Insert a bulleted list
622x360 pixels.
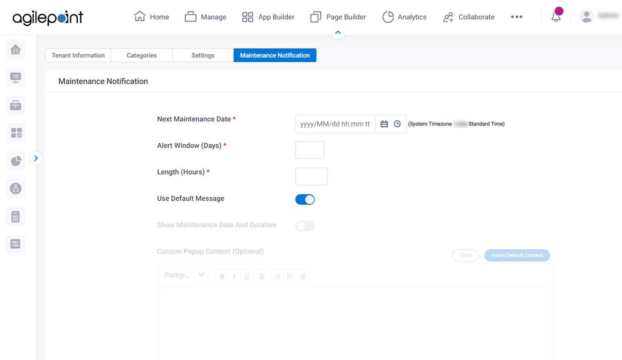277,276
